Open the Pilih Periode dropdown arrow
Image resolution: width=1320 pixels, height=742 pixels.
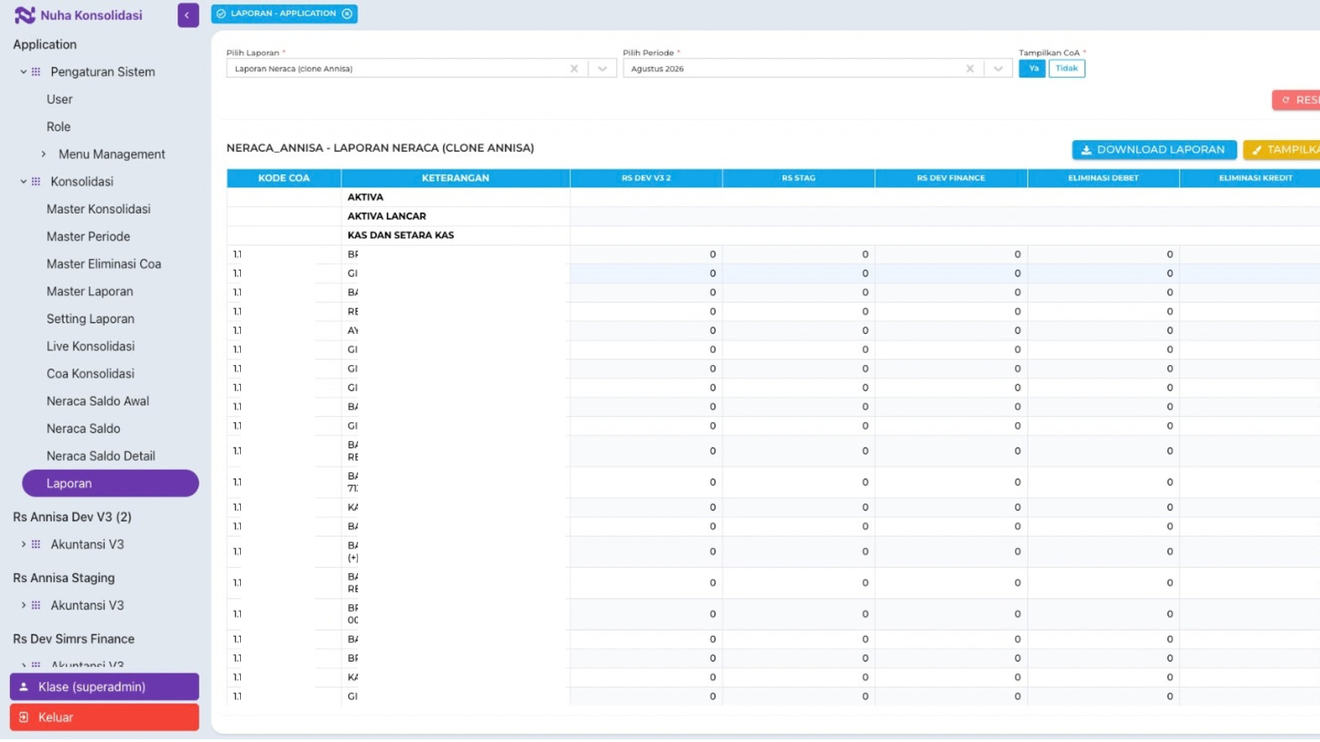click(x=998, y=68)
